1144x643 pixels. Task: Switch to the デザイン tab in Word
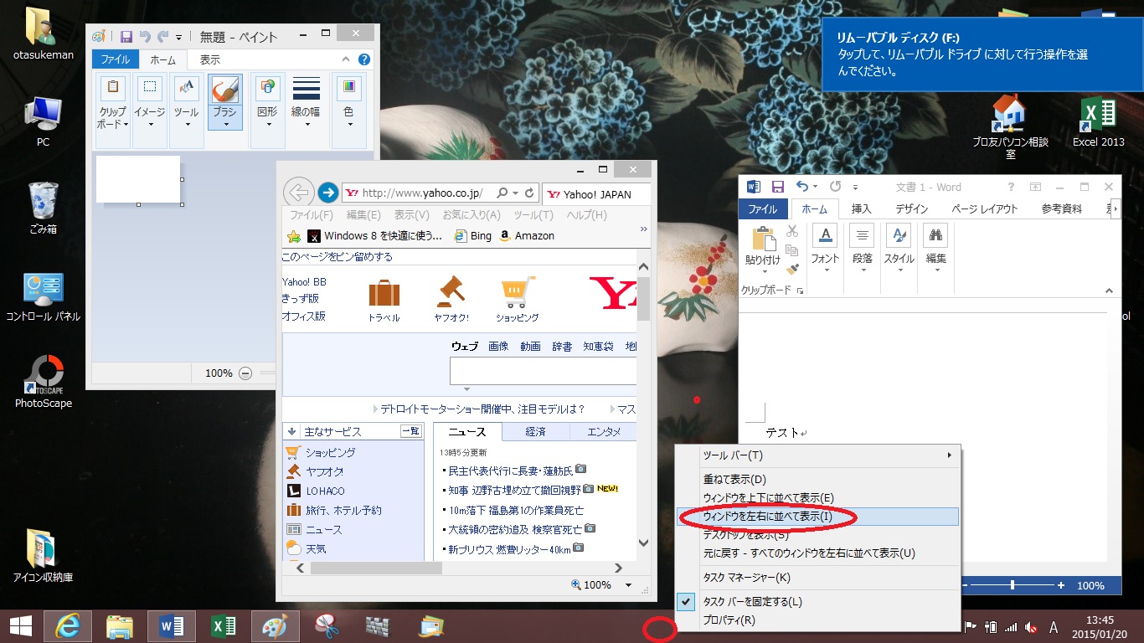(911, 209)
